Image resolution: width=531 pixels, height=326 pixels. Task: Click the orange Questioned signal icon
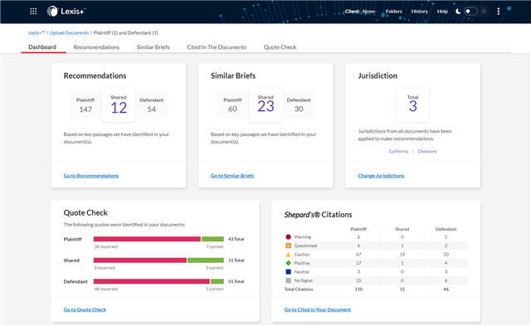288,246
